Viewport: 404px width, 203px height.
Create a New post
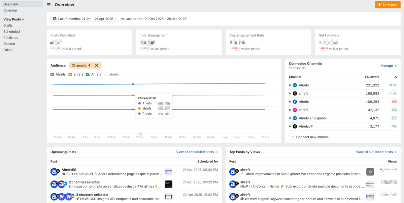[388, 5]
